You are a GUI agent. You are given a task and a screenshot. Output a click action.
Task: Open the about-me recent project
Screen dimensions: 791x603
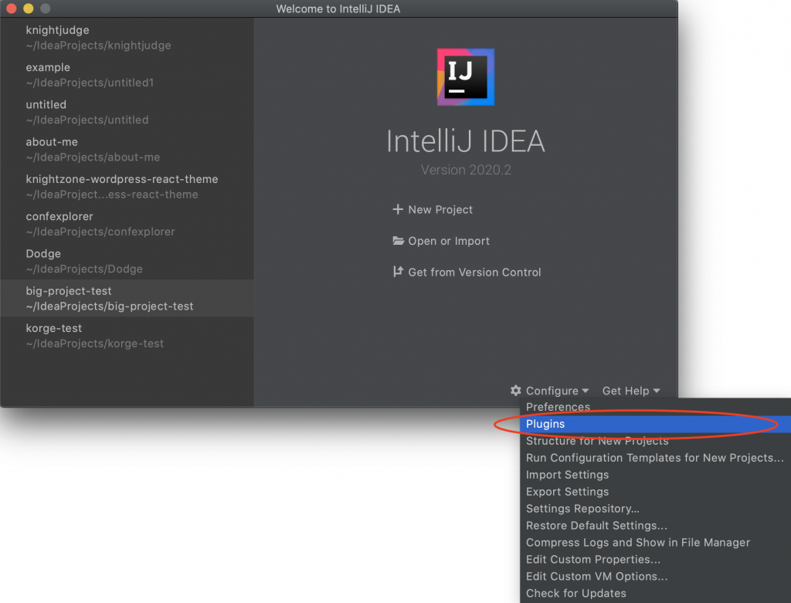[127, 149]
